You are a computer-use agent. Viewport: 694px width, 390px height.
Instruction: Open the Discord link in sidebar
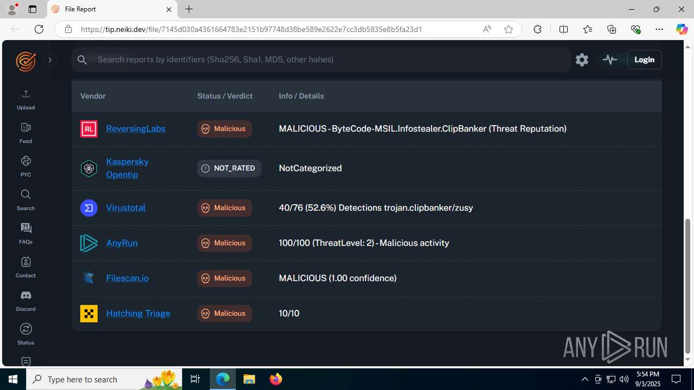pyautogui.click(x=25, y=301)
